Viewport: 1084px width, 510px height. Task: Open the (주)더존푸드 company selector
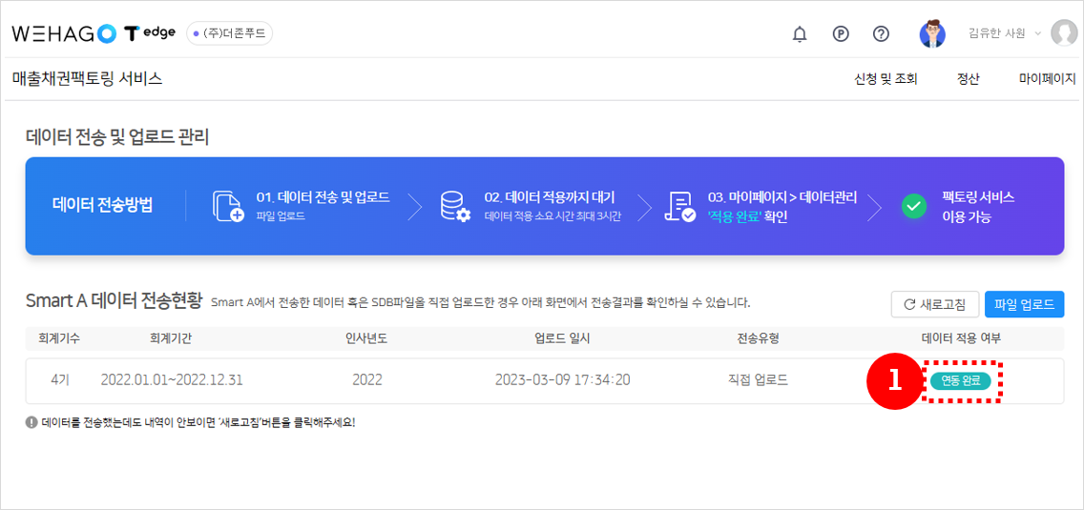pos(229,33)
